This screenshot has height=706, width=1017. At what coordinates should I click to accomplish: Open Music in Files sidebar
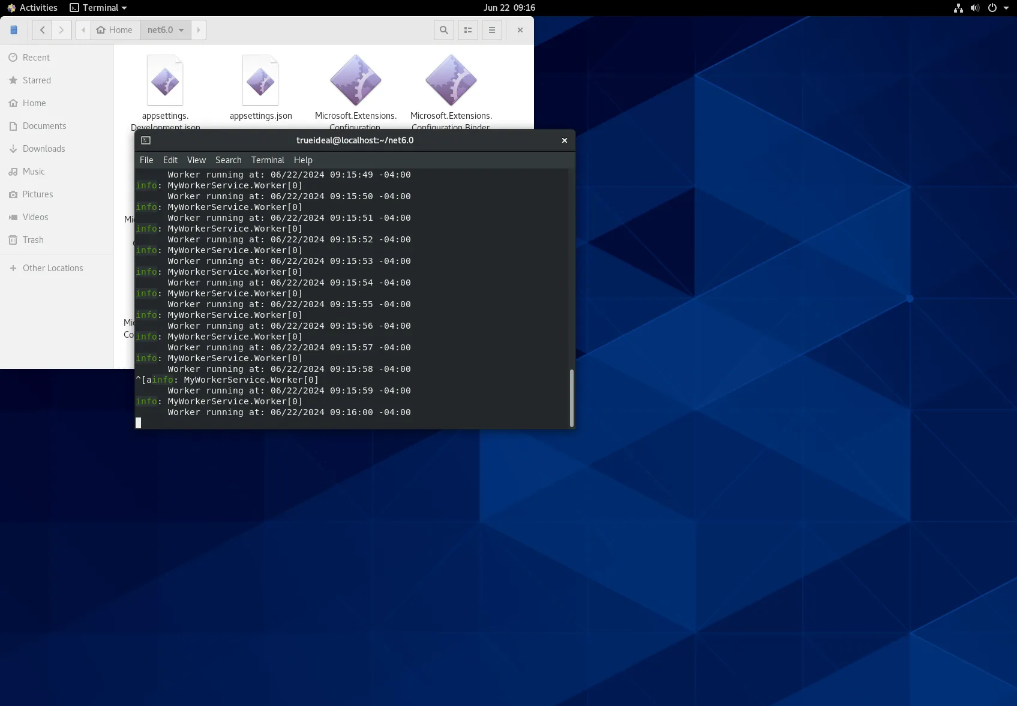tap(56, 172)
